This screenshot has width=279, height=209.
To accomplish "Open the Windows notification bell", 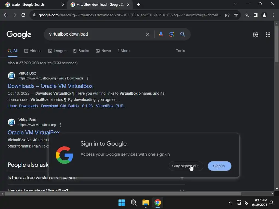I will 272,202.
